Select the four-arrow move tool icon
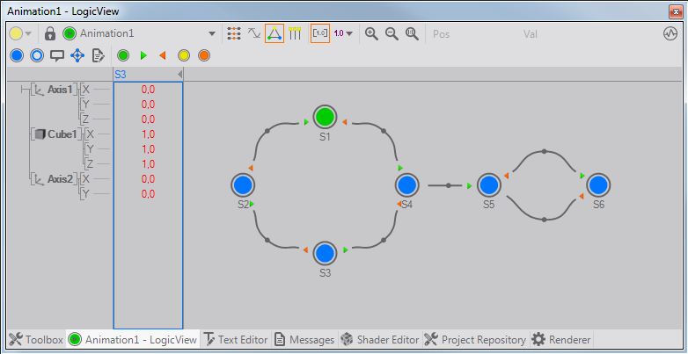Screen dimensions: 688x354 (x=77, y=55)
